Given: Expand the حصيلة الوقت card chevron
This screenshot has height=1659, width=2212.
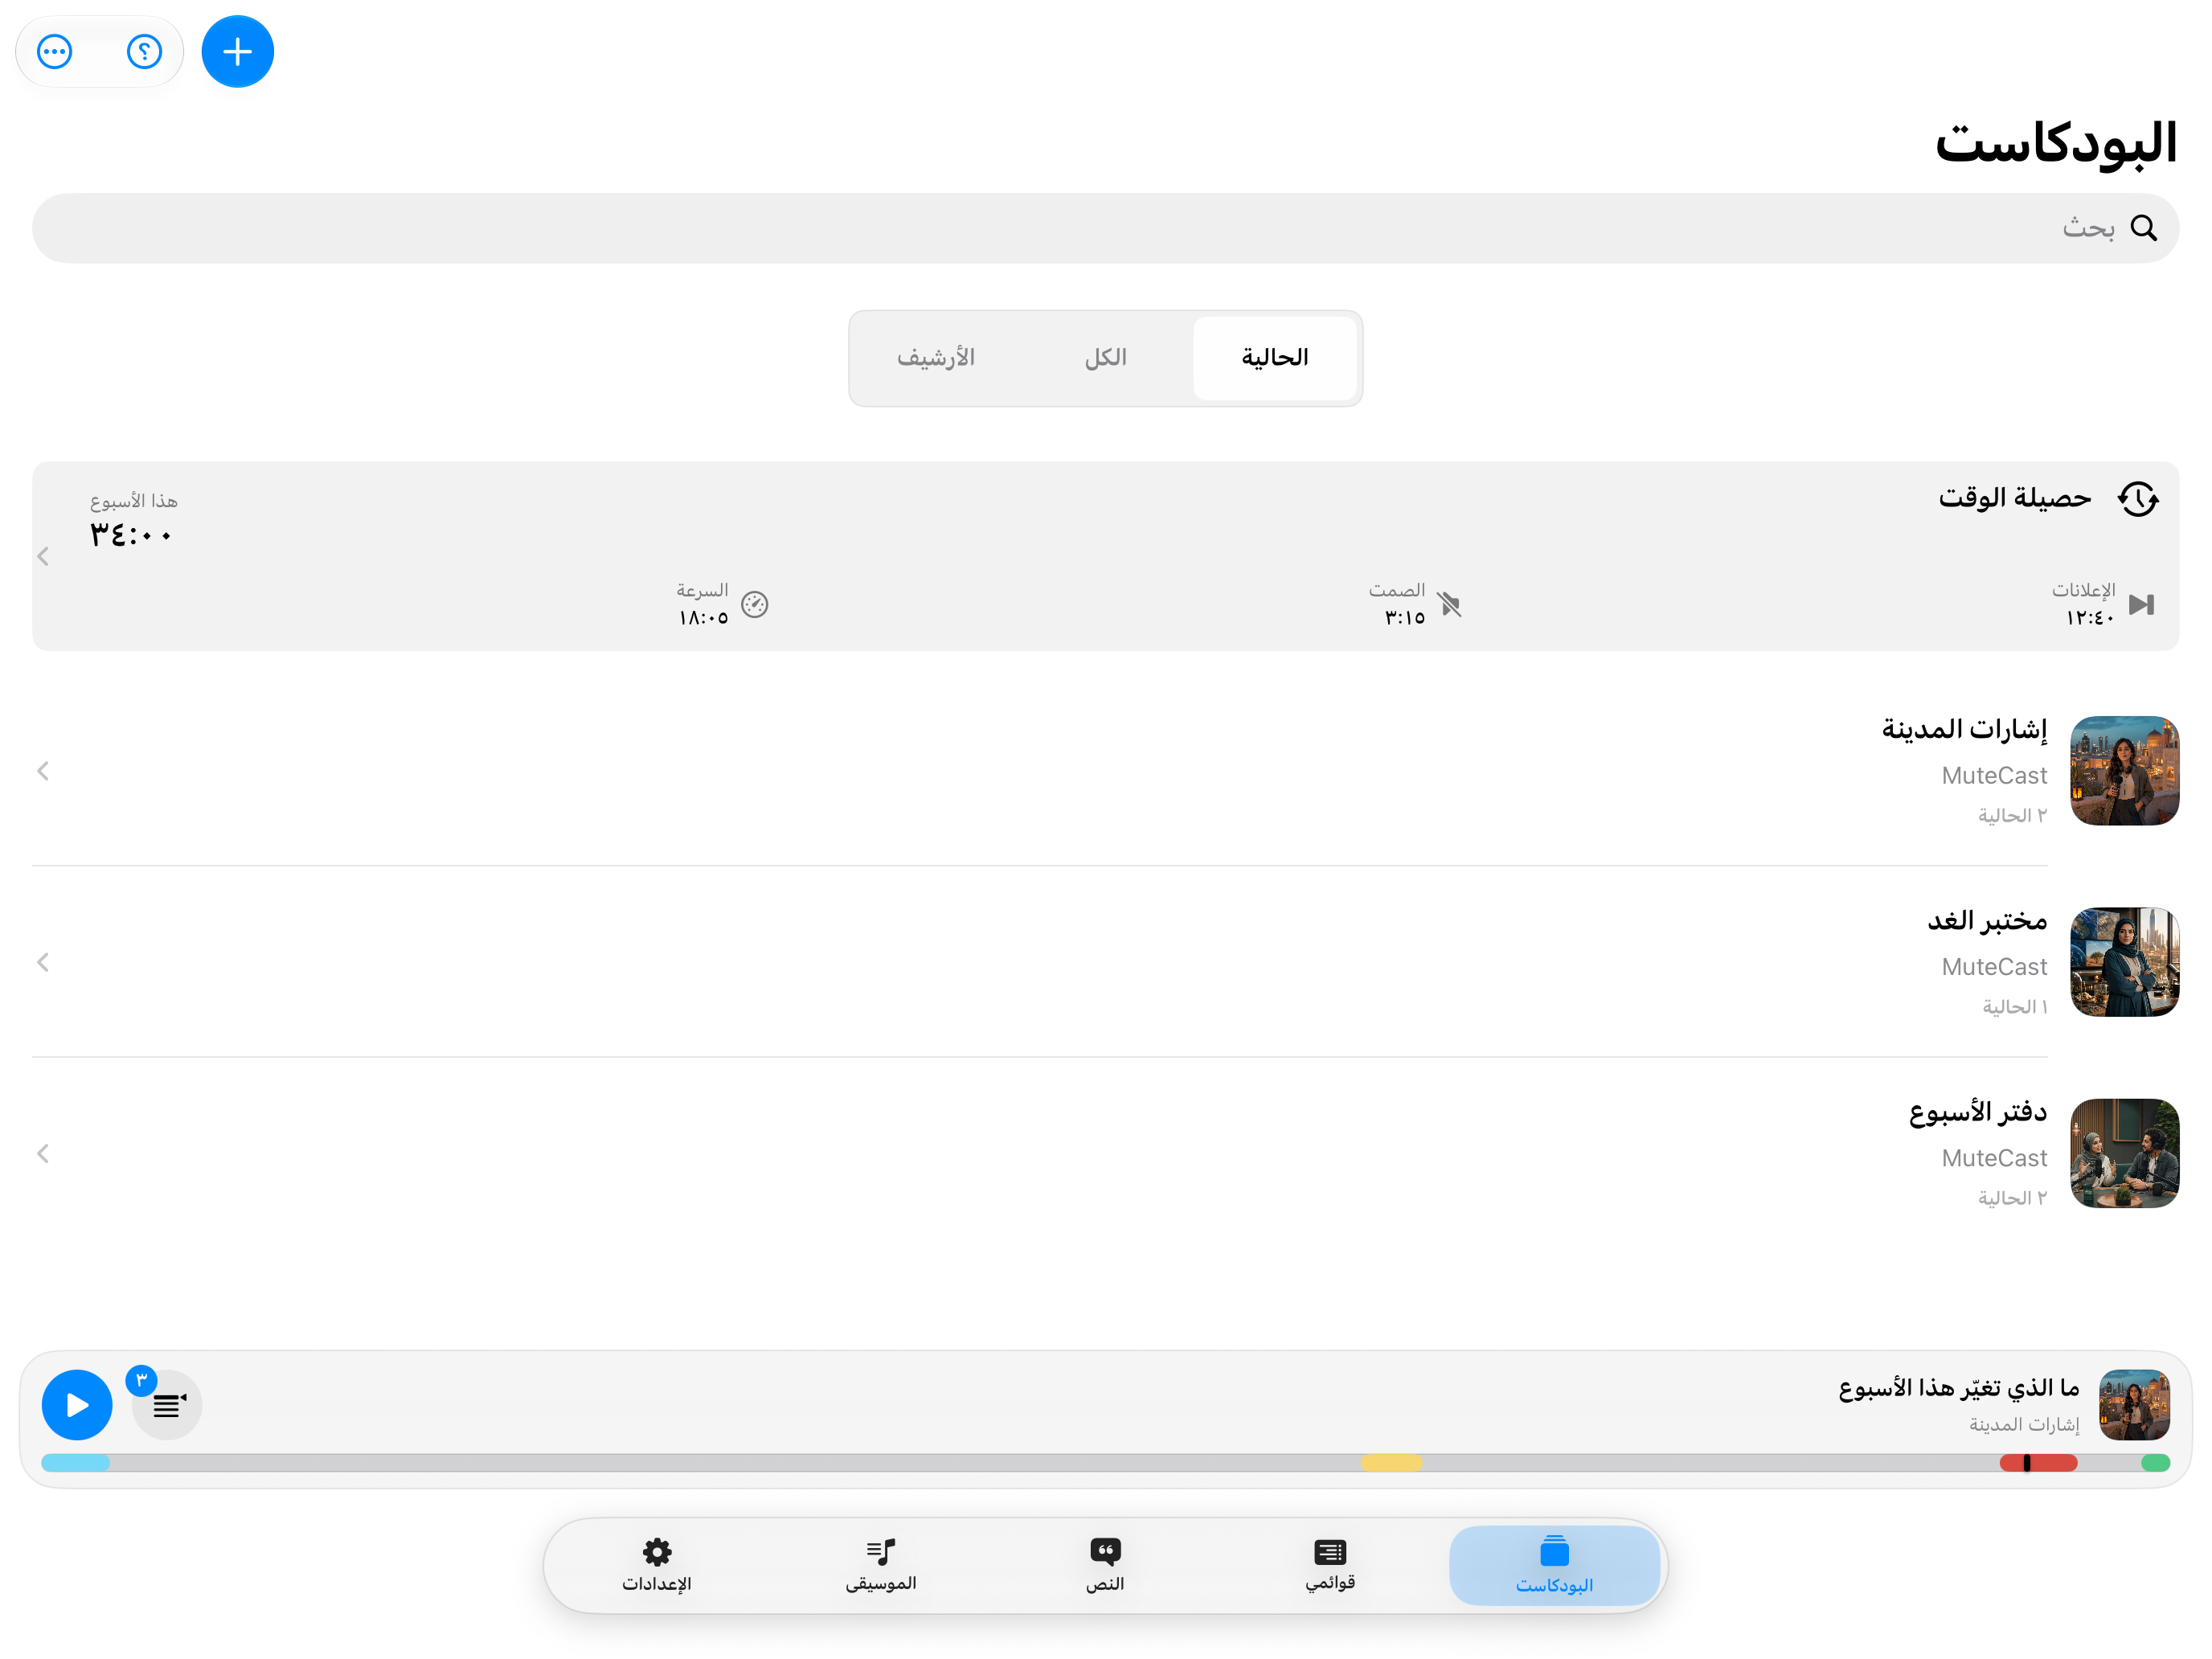Looking at the screenshot, I should (43, 556).
